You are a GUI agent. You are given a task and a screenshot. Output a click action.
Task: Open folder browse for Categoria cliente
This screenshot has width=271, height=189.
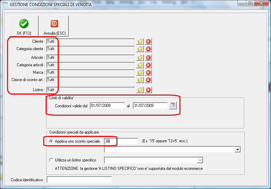140,49
